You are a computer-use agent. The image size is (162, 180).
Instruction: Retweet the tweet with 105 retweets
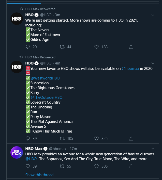click(62, 138)
